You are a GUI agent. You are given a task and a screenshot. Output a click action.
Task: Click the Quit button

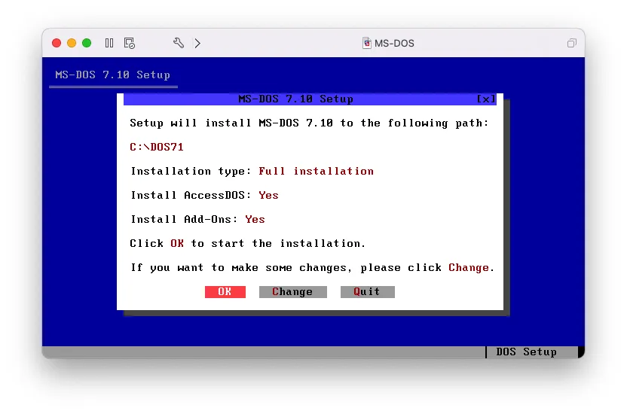click(x=368, y=292)
